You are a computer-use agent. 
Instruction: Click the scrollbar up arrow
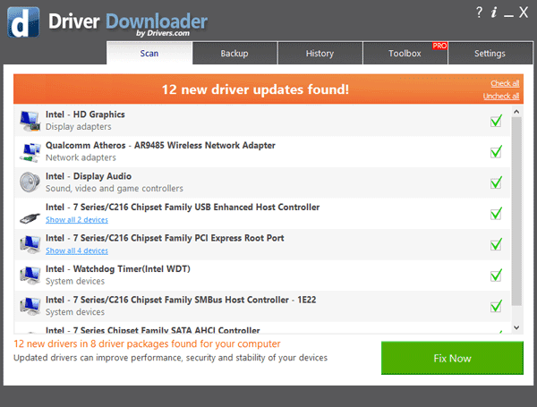(516, 112)
